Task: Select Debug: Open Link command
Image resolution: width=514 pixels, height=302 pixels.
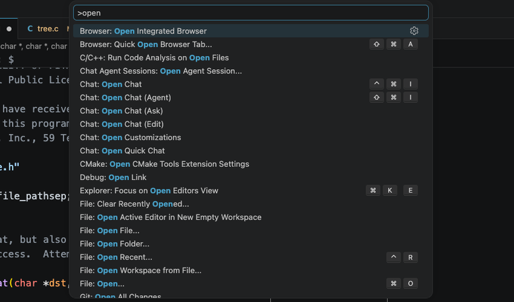Action: 251,177
